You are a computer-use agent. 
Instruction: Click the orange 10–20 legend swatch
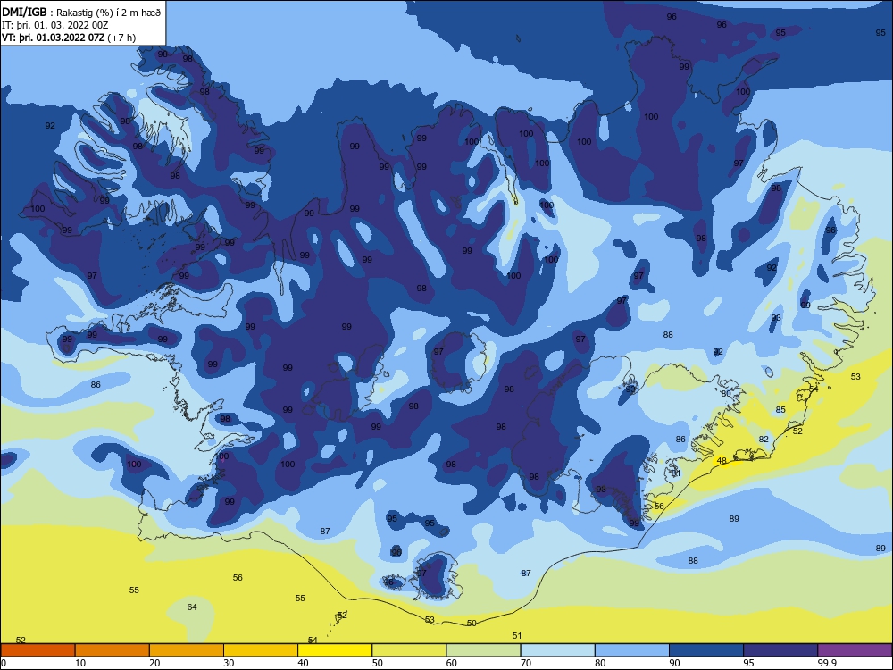tap(113, 650)
